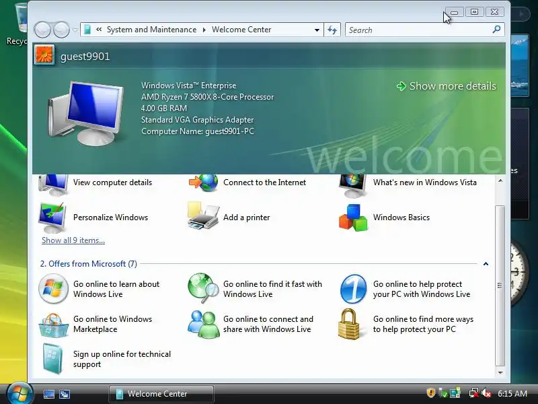This screenshot has width=538, height=404.
Task: Open the padlock icon for protecting your PC
Action: 350,324
